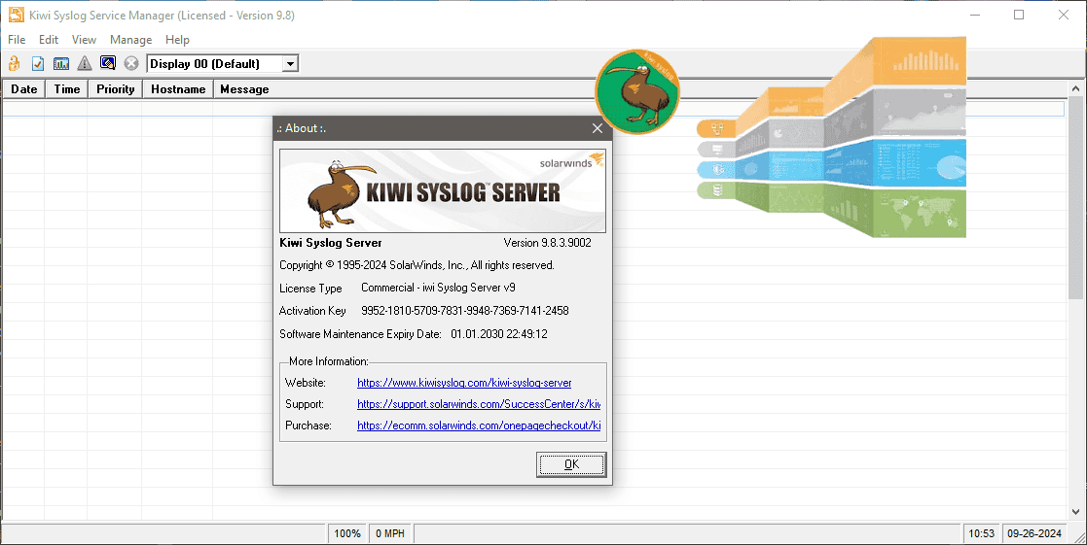
Task: Click the Priority column header
Action: (x=115, y=89)
